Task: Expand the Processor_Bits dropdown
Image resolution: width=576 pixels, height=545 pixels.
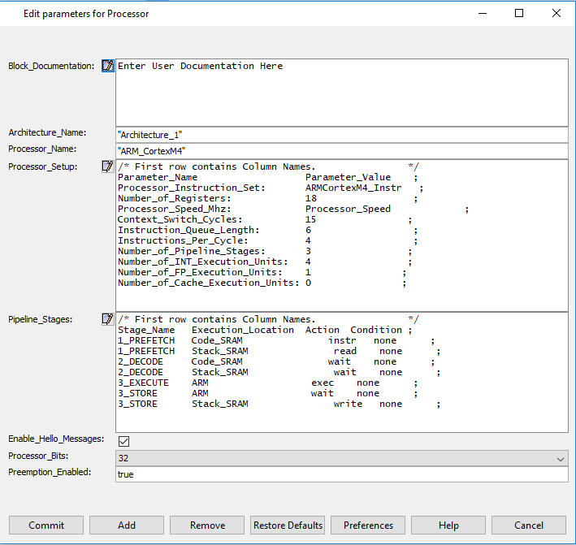Action: coord(561,459)
